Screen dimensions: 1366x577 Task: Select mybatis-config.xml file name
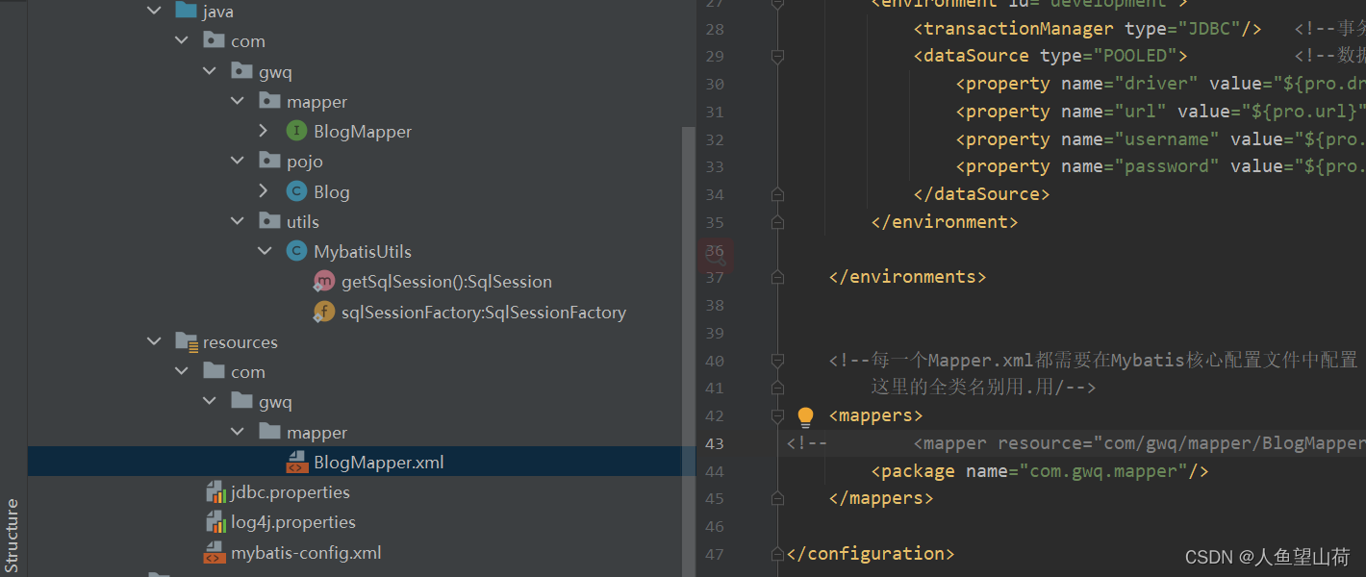306,552
